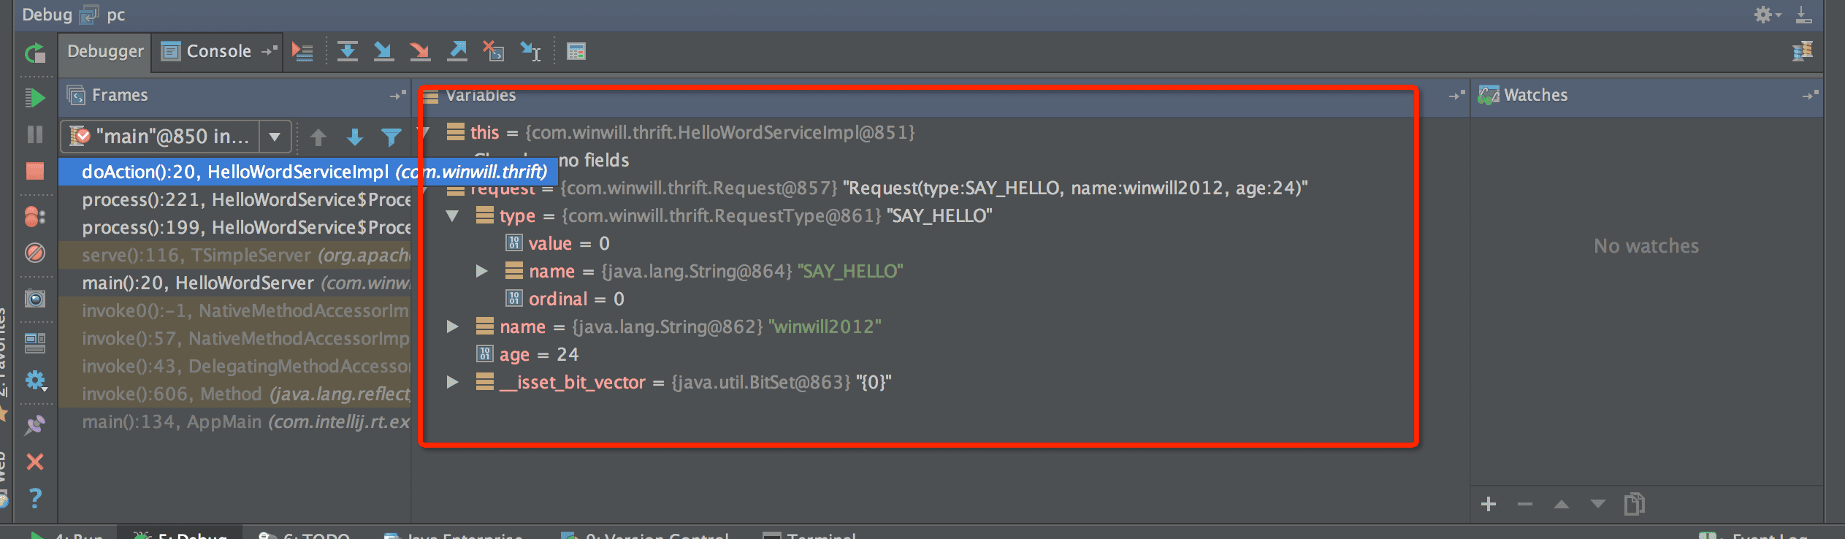This screenshot has height=539, width=1845.
Task: Switch to the Console tab
Action: (x=217, y=51)
